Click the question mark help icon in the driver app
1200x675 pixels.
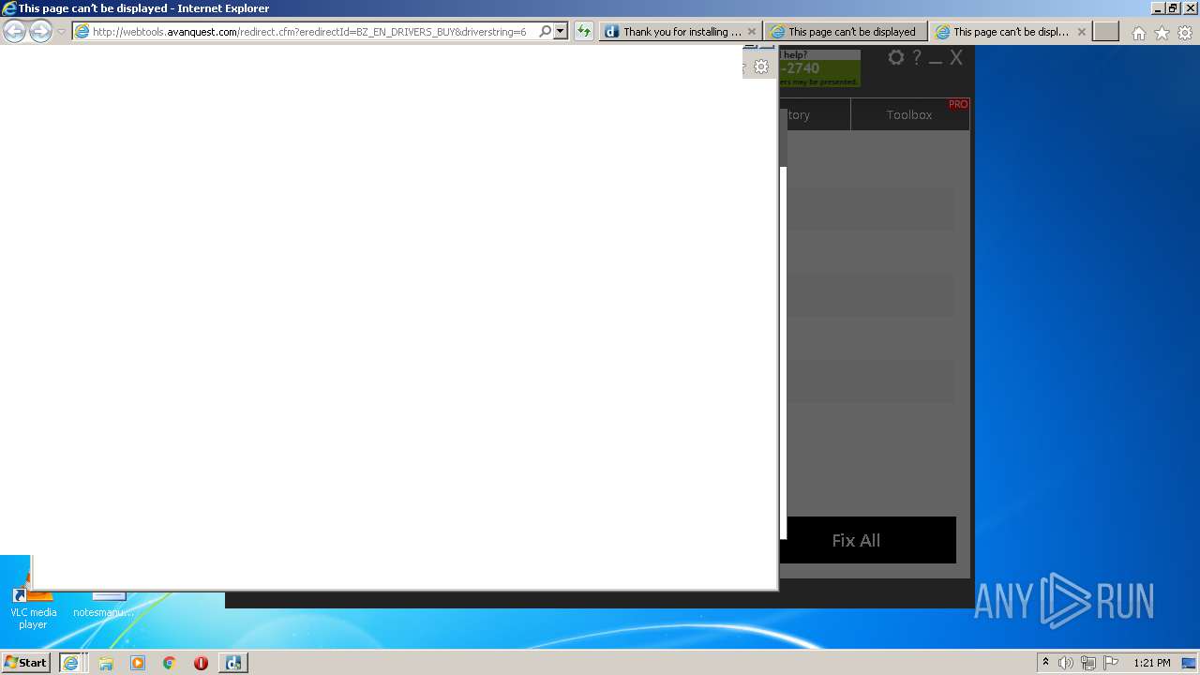click(x=917, y=57)
